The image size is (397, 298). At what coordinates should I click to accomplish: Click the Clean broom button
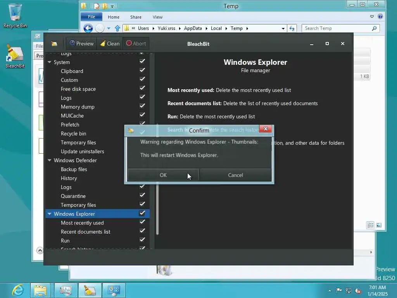[x=110, y=43]
